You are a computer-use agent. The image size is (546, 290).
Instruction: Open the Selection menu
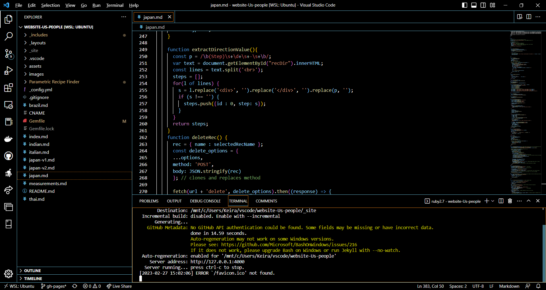[x=50, y=5]
